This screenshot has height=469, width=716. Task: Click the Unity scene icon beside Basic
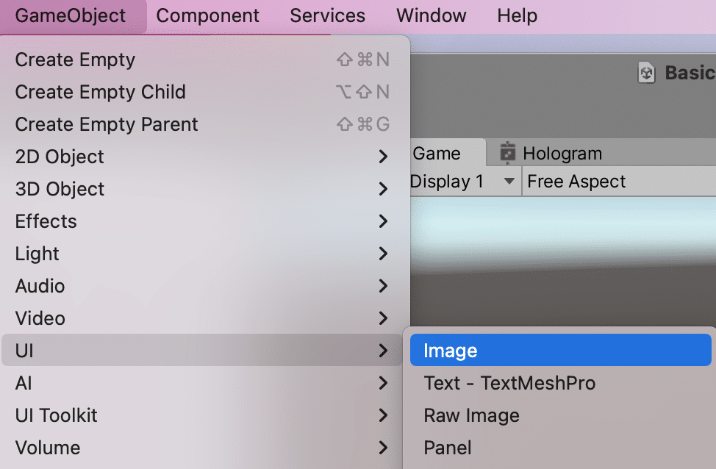(x=647, y=73)
